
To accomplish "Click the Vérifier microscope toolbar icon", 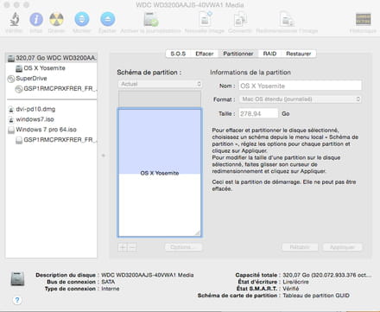I will tap(14, 19).
